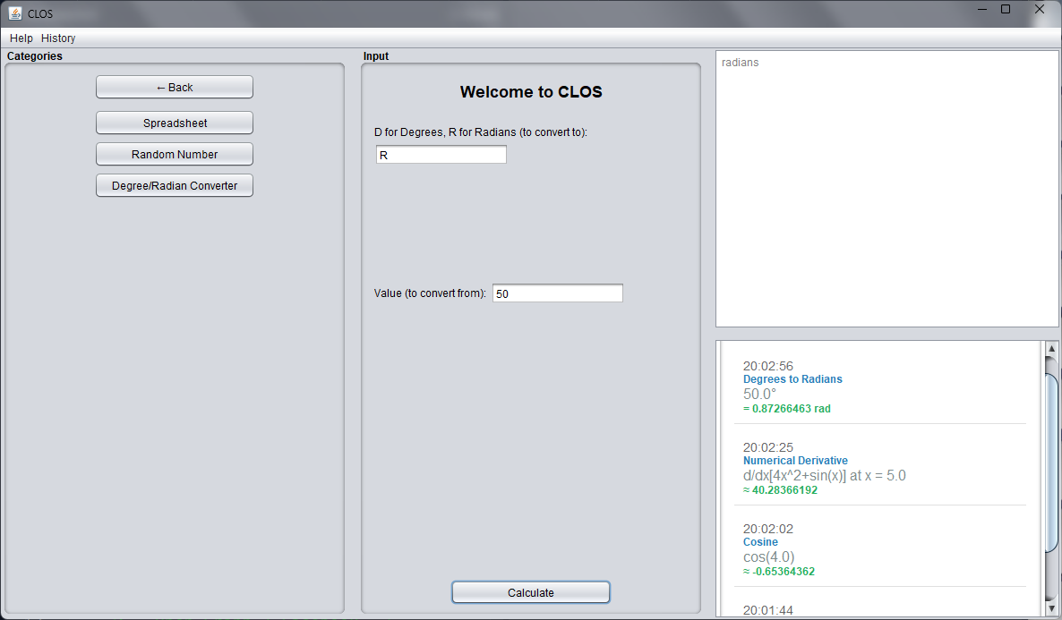
Task: Select the Cosine history entry
Action: pyautogui.click(x=760, y=542)
